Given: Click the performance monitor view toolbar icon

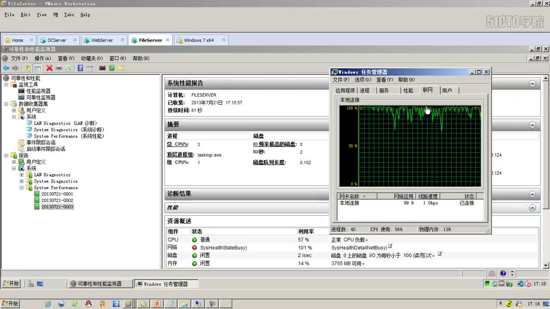Looking at the screenshot, I should tap(102, 68).
